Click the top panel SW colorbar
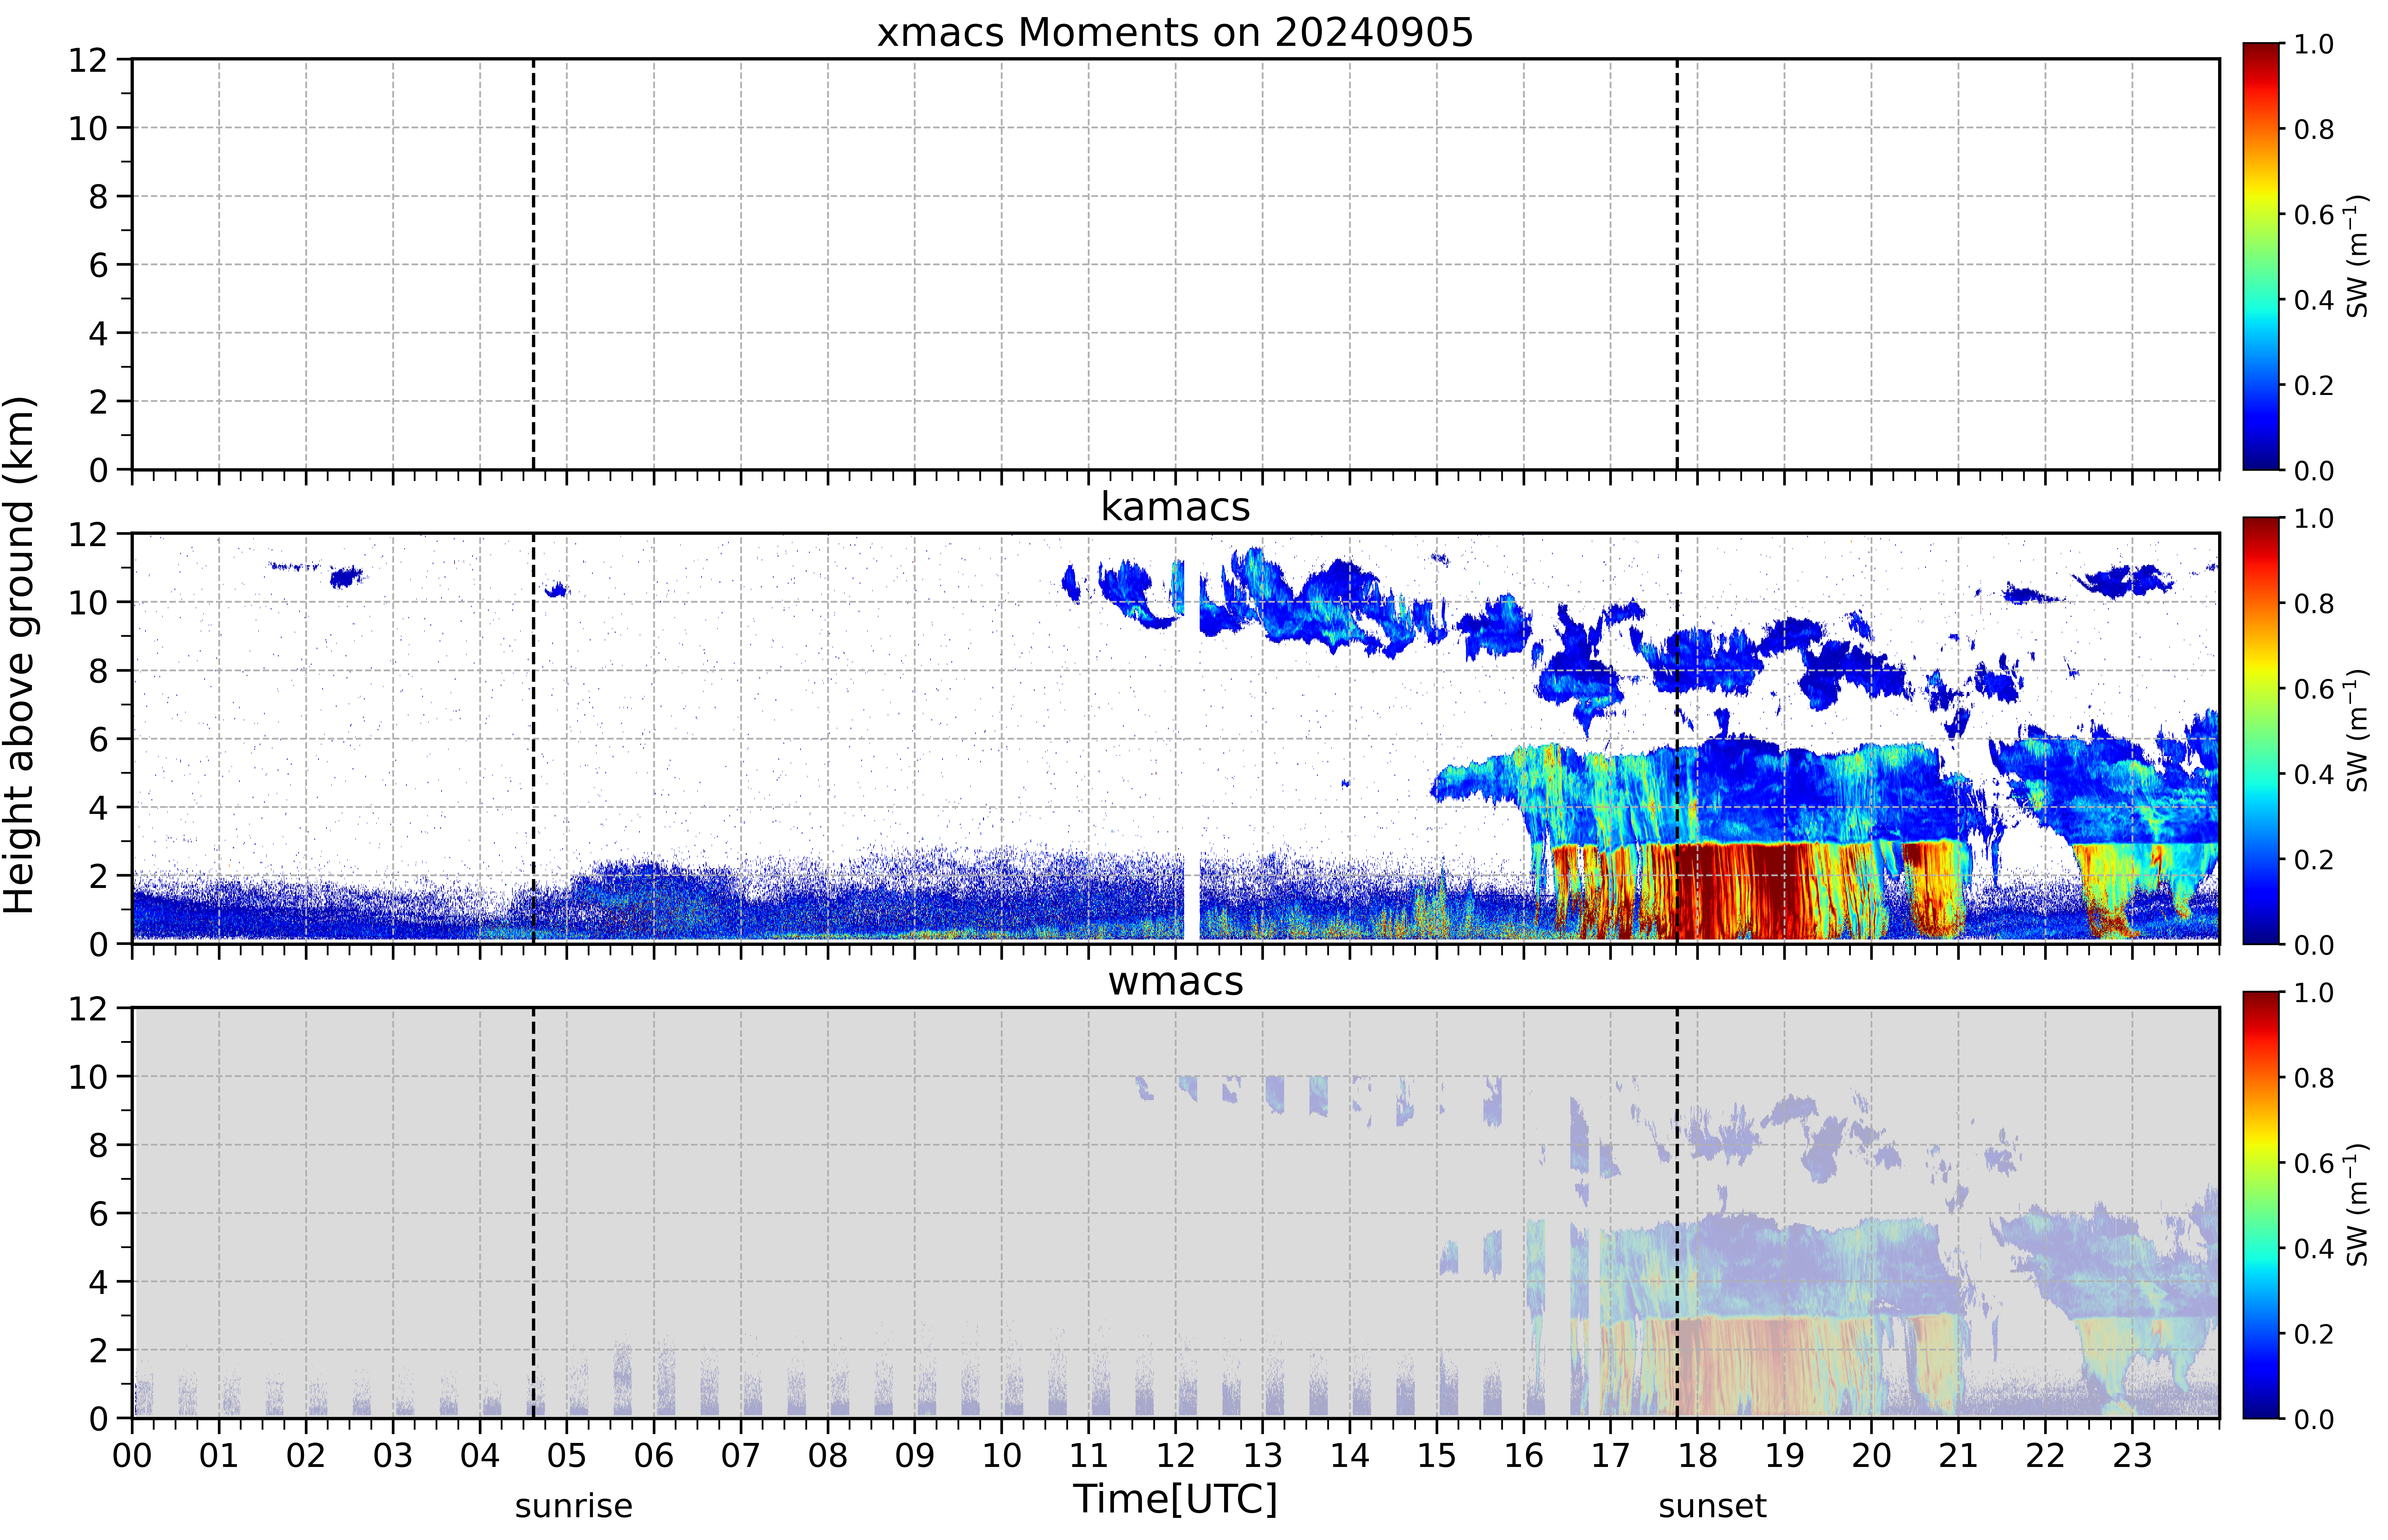 click(x=2261, y=256)
